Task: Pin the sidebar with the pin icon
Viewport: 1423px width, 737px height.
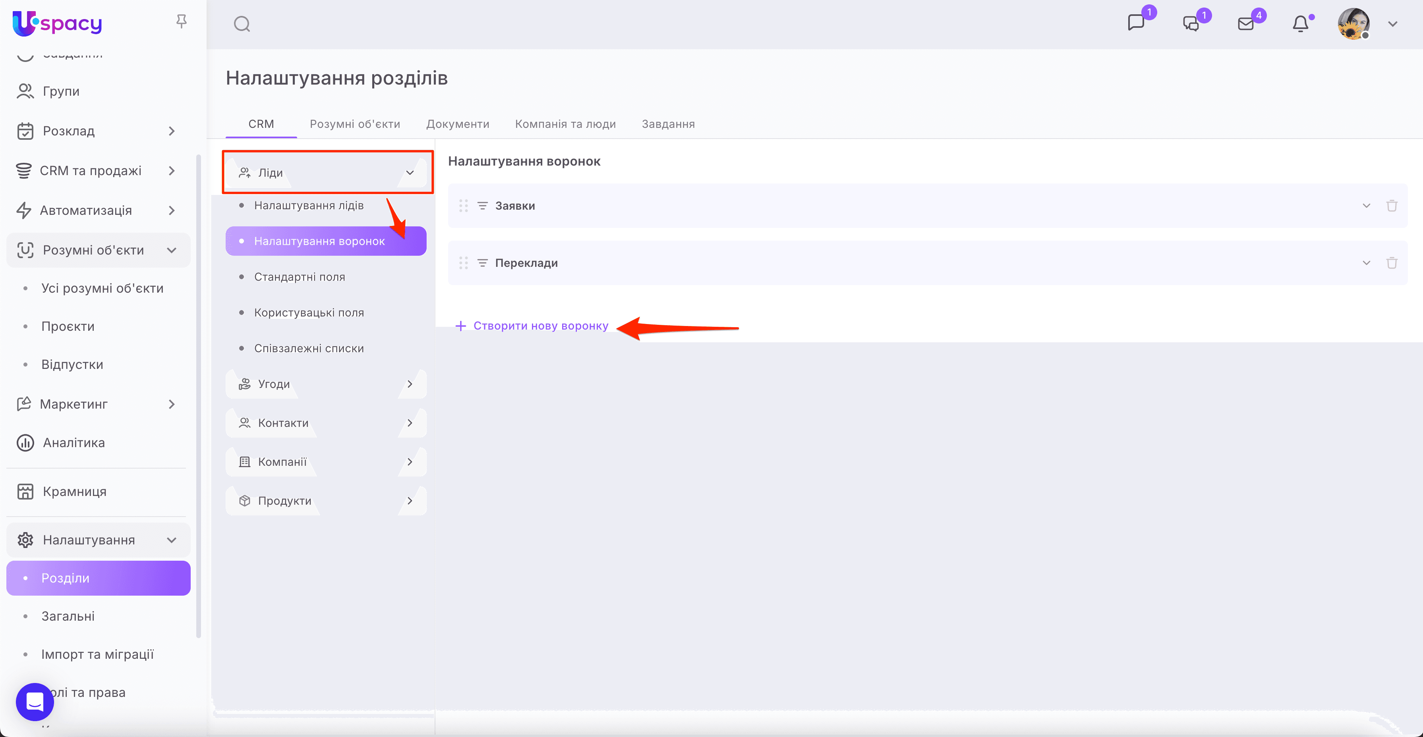Action: coord(181,21)
